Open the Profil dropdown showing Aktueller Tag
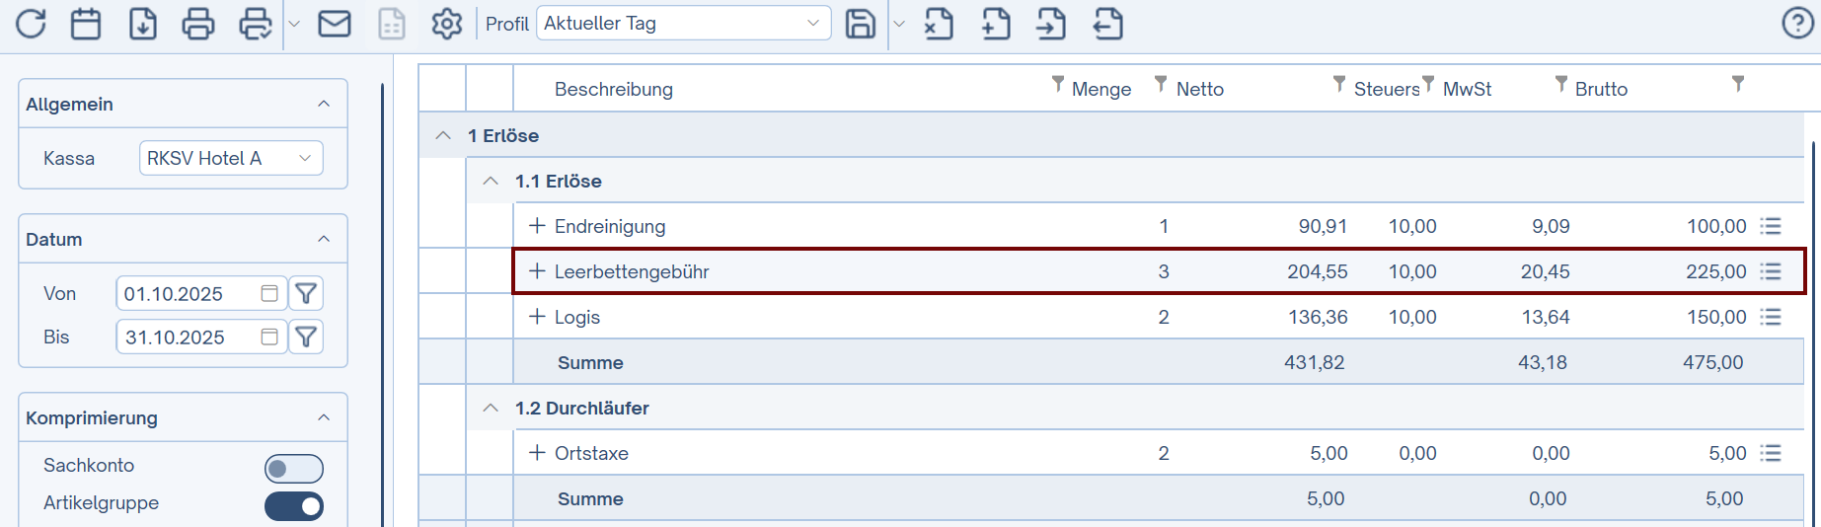This screenshot has height=527, width=1821. [683, 24]
